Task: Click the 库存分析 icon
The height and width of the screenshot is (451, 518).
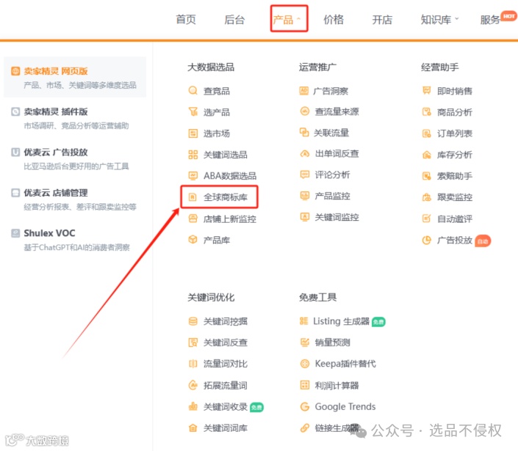Action: 427,155
